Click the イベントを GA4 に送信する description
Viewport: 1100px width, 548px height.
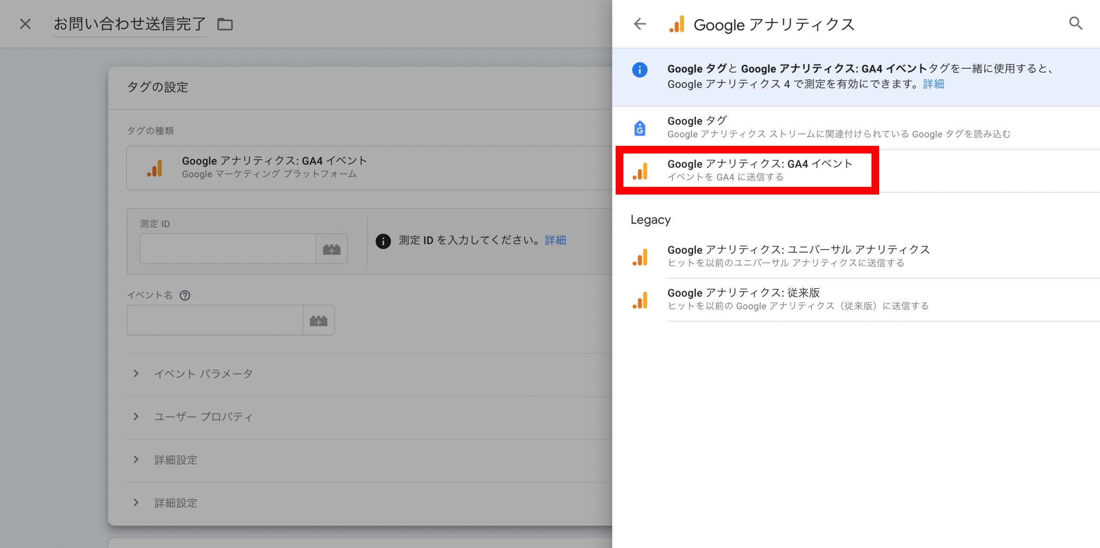tap(725, 177)
